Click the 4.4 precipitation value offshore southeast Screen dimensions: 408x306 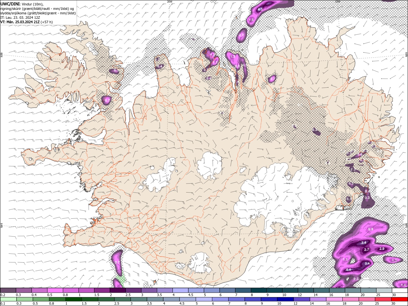(348, 270)
